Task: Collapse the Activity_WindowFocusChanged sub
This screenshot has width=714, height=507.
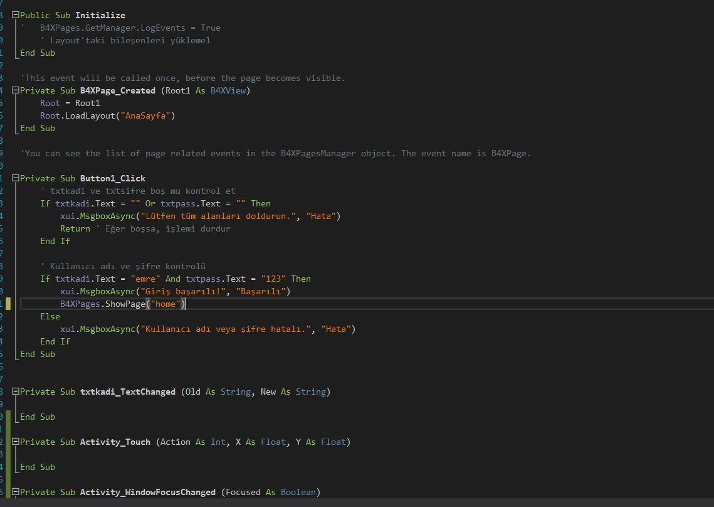Action: pos(16,492)
